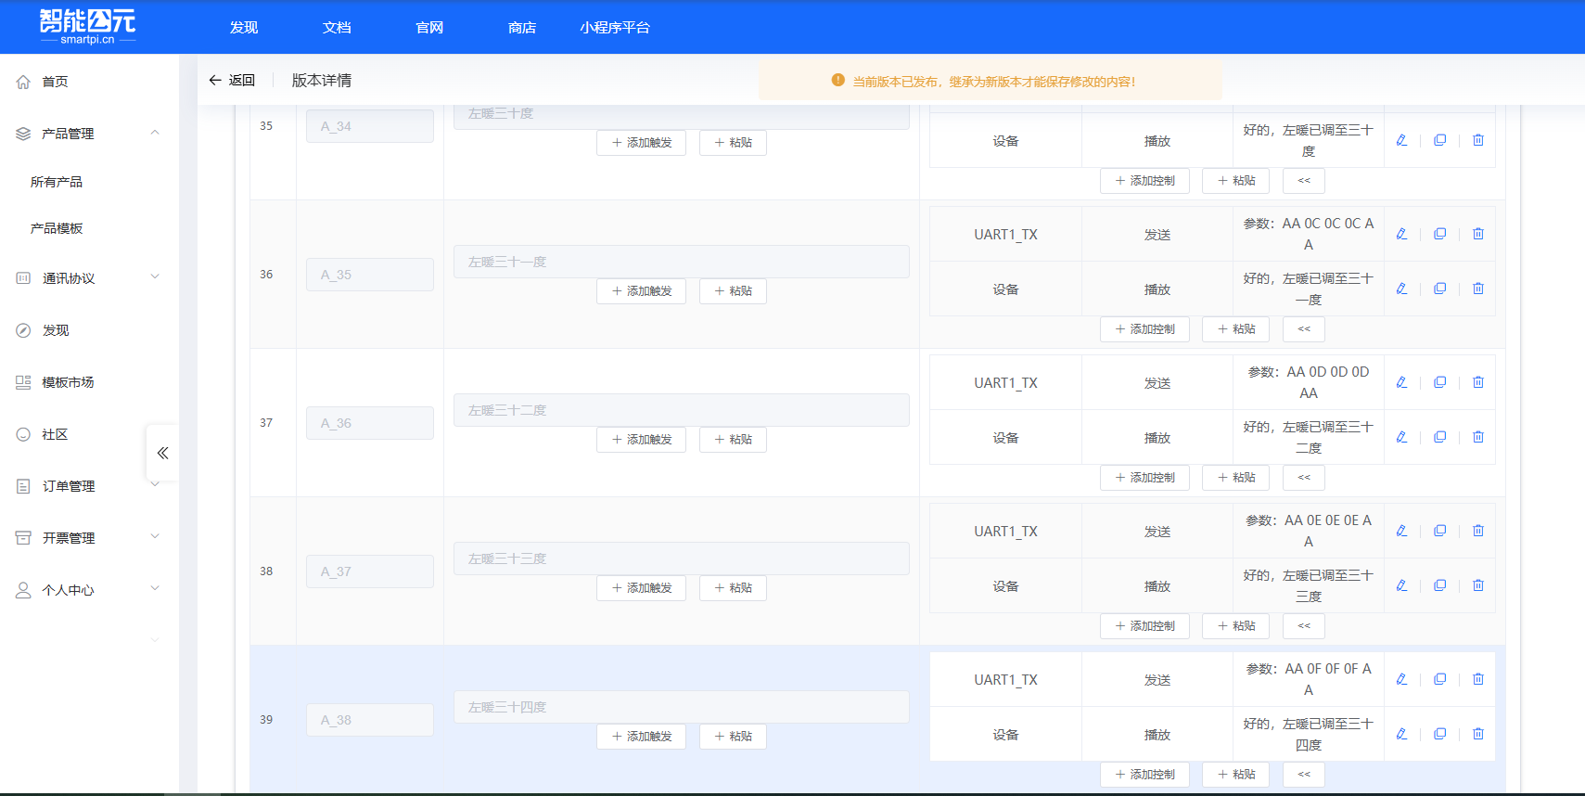Delete the 左暖已调至三十一度 playback row

coord(1478,289)
